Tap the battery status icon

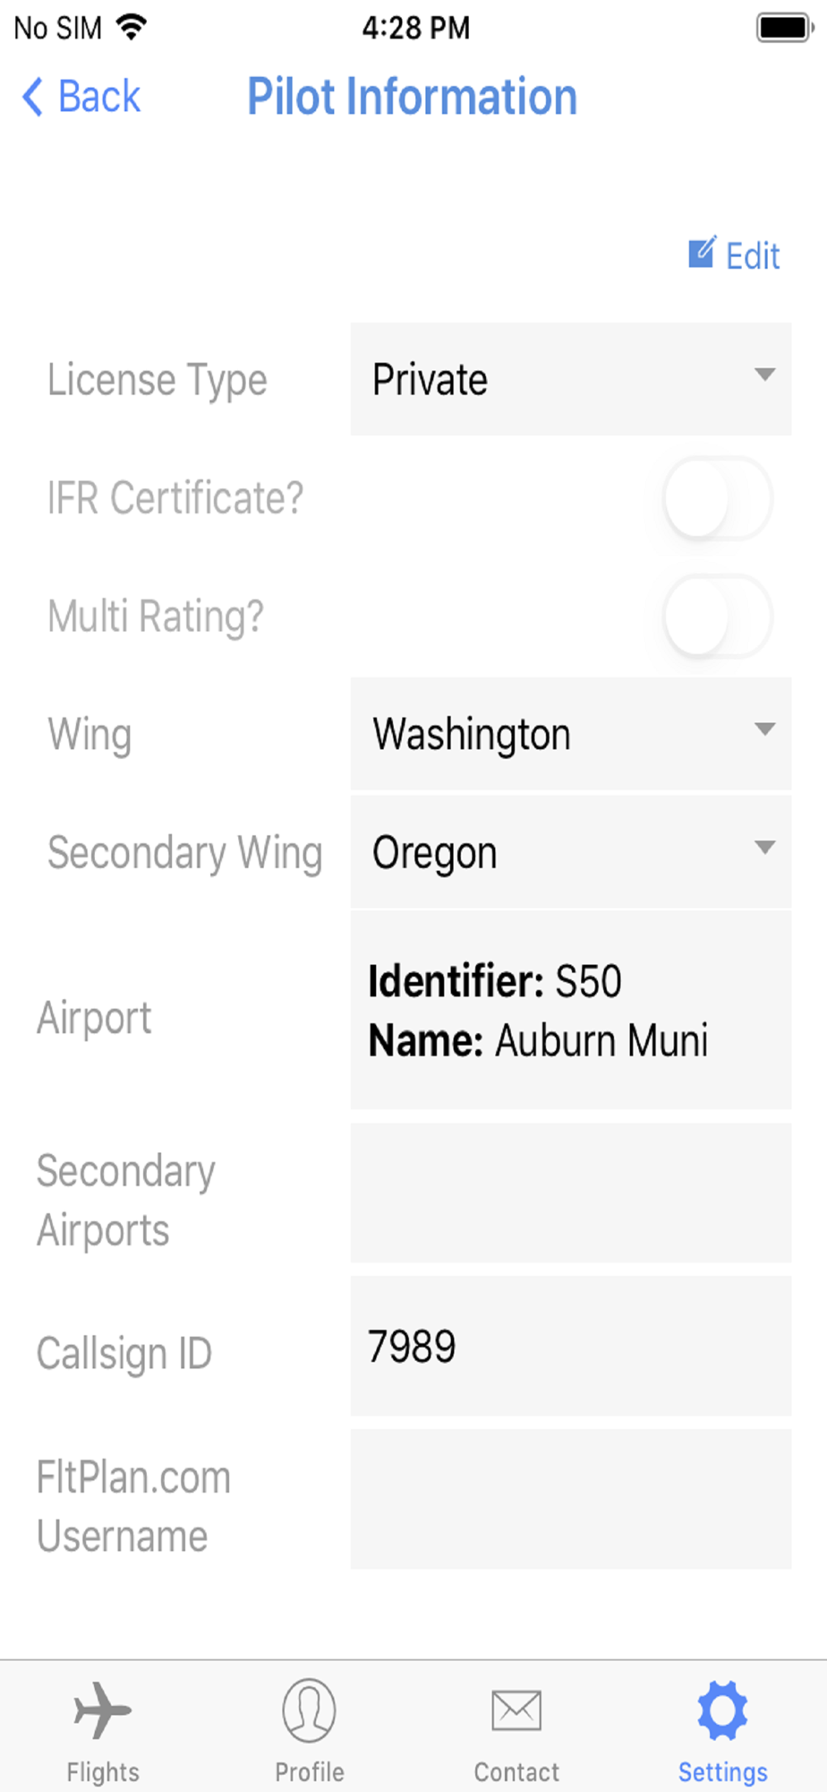pyautogui.click(x=785, y=28)
